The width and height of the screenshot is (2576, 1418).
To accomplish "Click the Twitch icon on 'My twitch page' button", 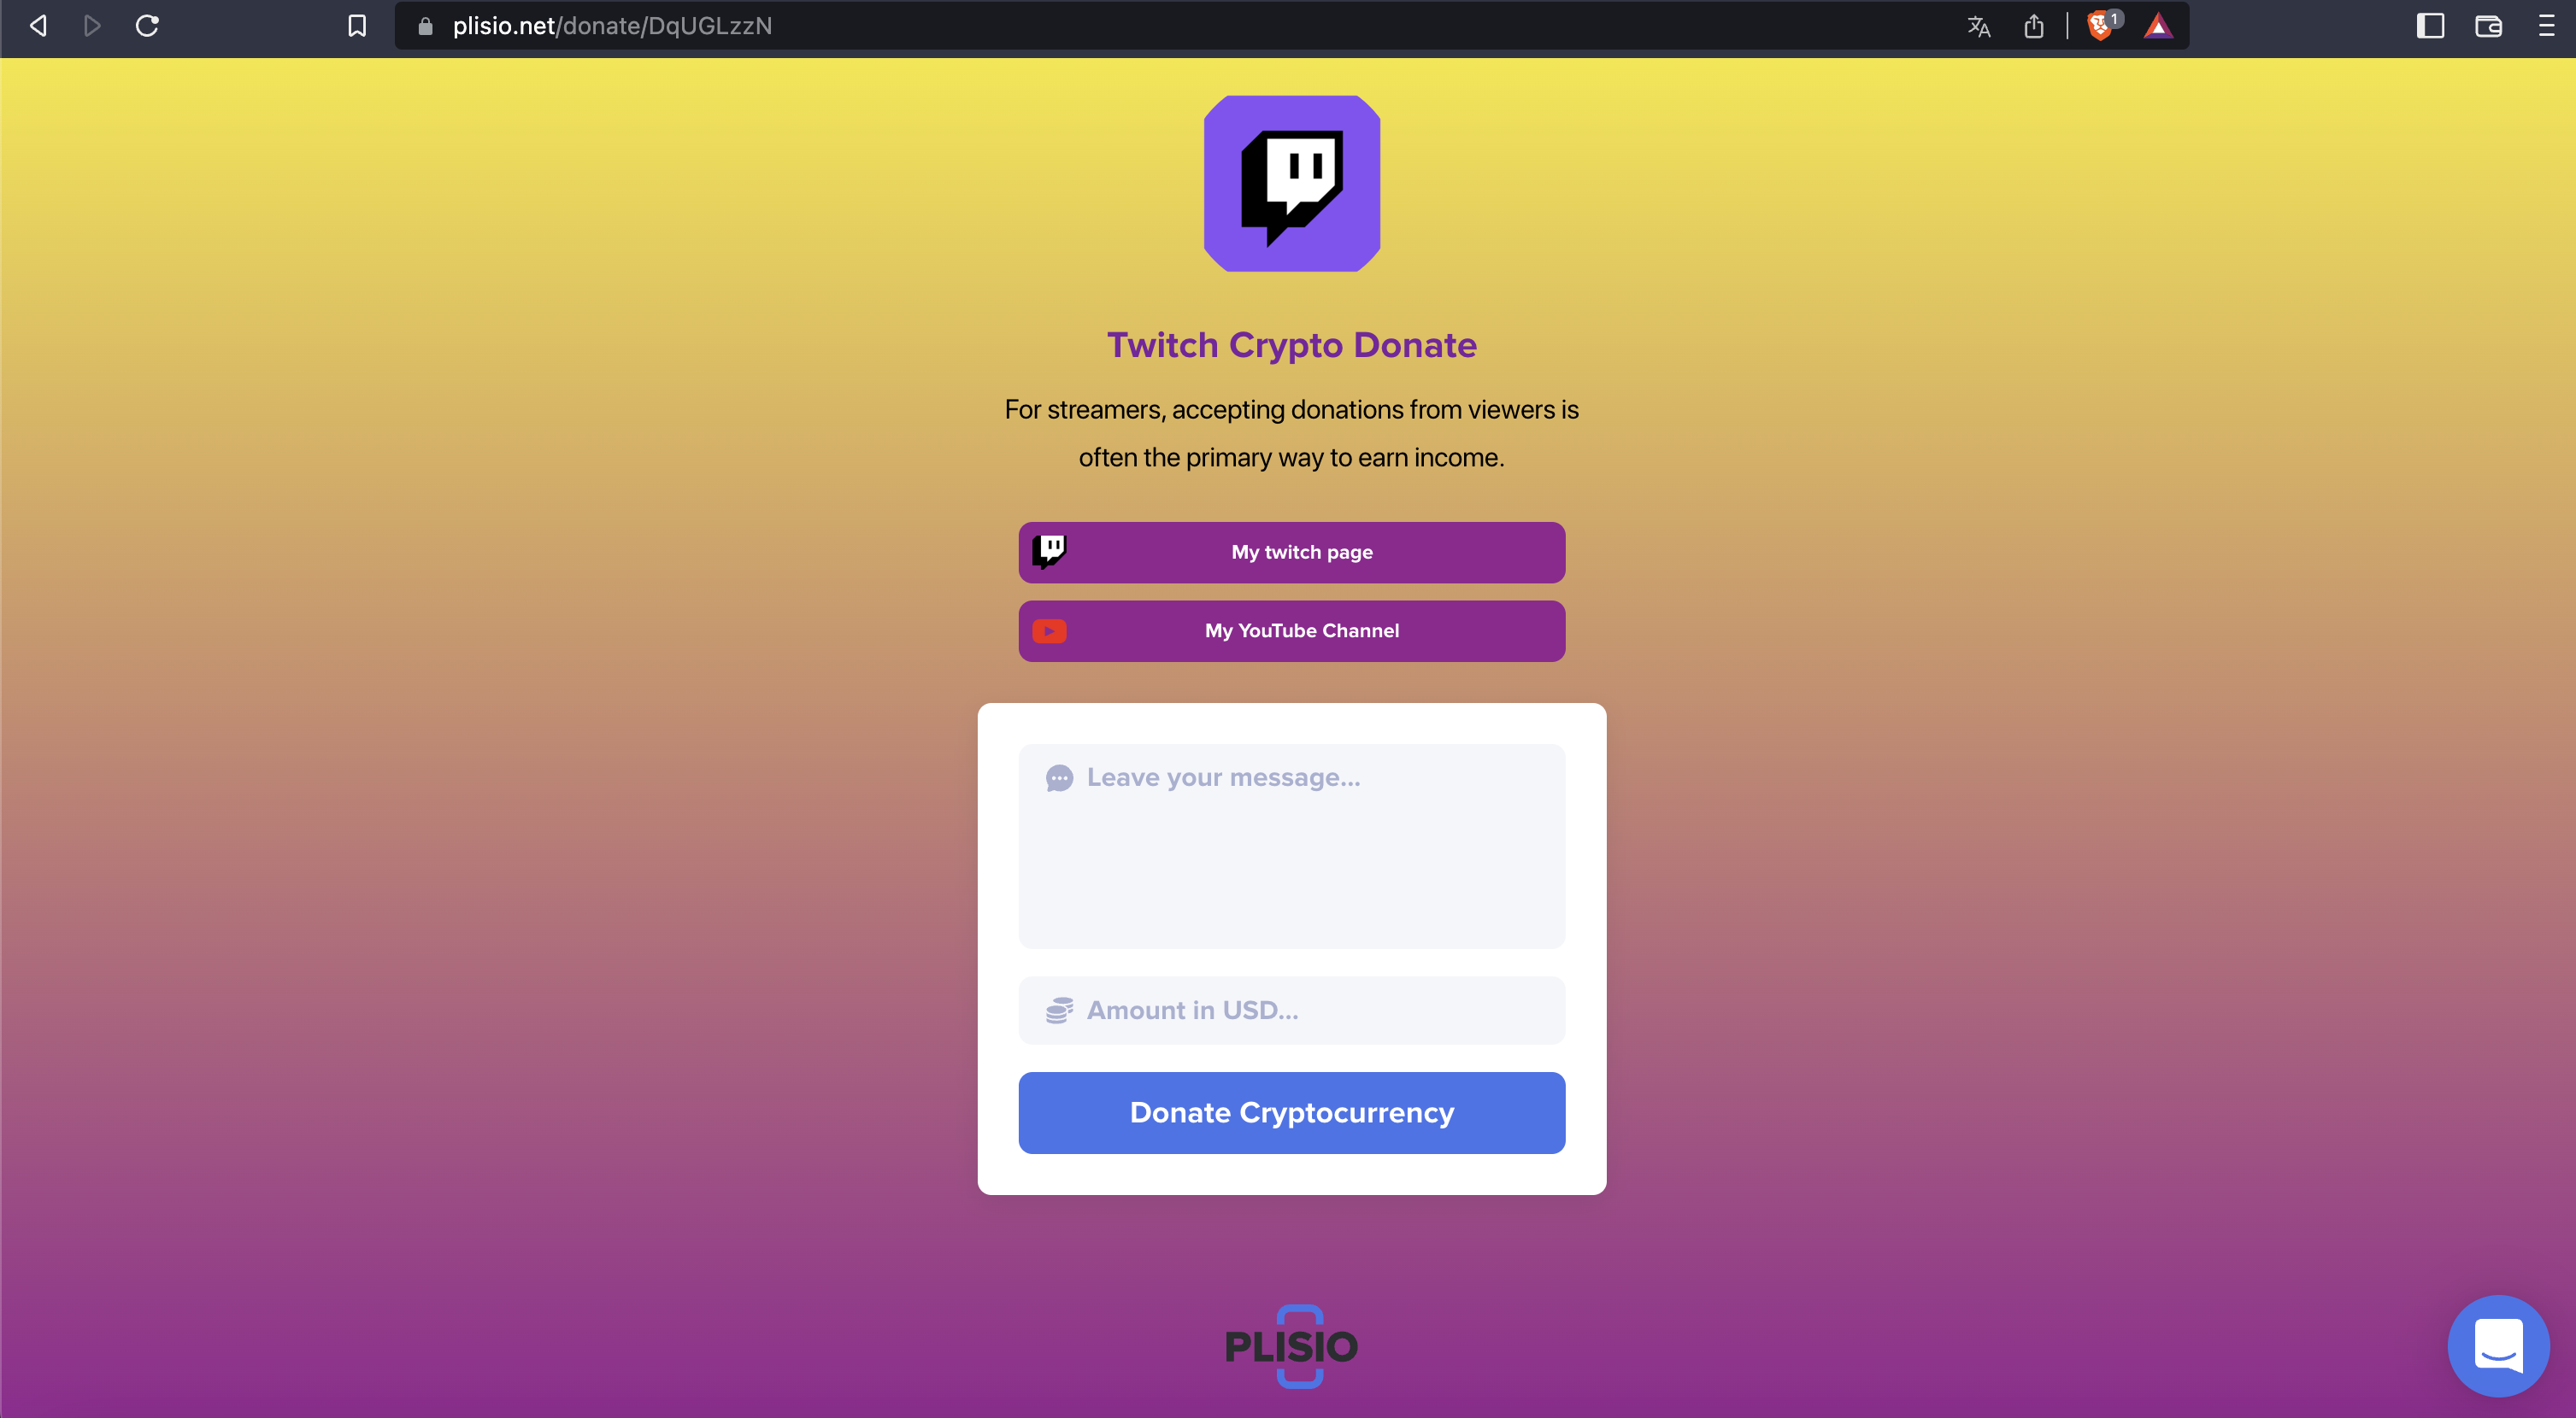I will click(1050, 552).
